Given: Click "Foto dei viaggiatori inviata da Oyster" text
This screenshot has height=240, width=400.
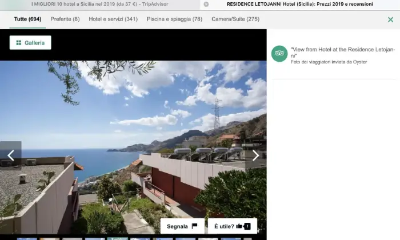Looking at the screenshot, I should tap(329, 62).
